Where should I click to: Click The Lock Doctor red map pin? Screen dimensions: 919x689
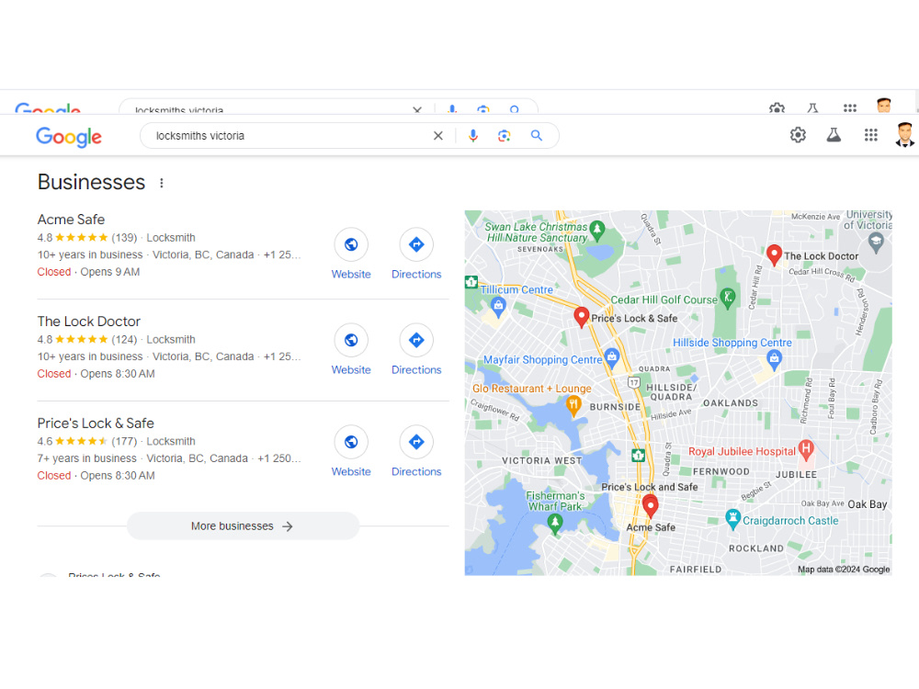[x=774, y=254]
